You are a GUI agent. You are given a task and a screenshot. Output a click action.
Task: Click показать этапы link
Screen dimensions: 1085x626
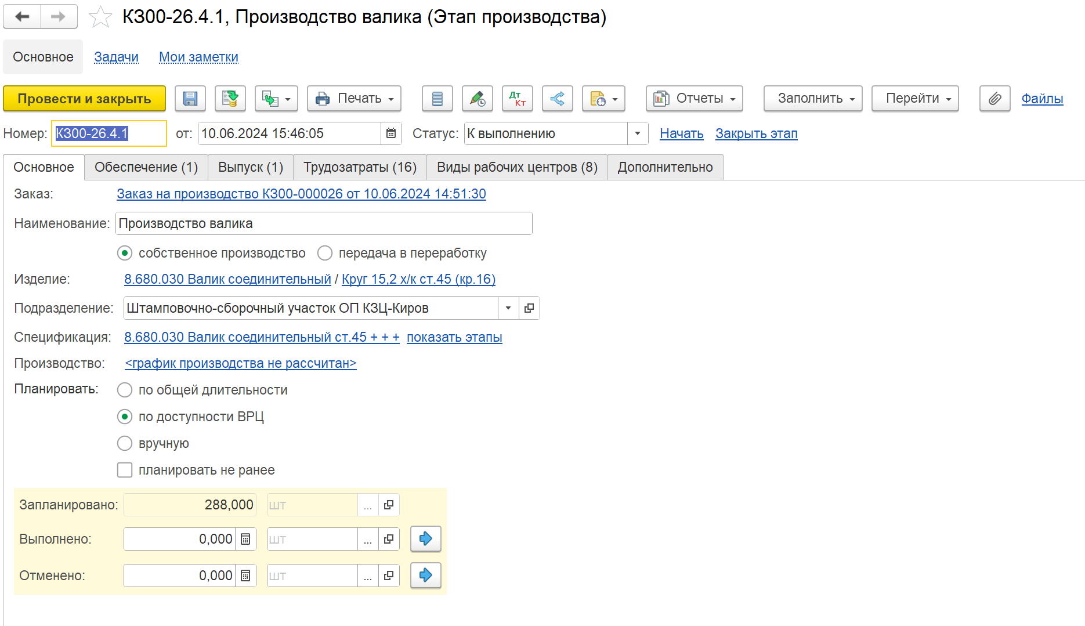(454, 337)
